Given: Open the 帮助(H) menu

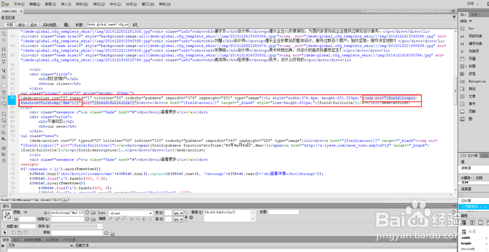Looking at the screenshot, I should point(165,4).
